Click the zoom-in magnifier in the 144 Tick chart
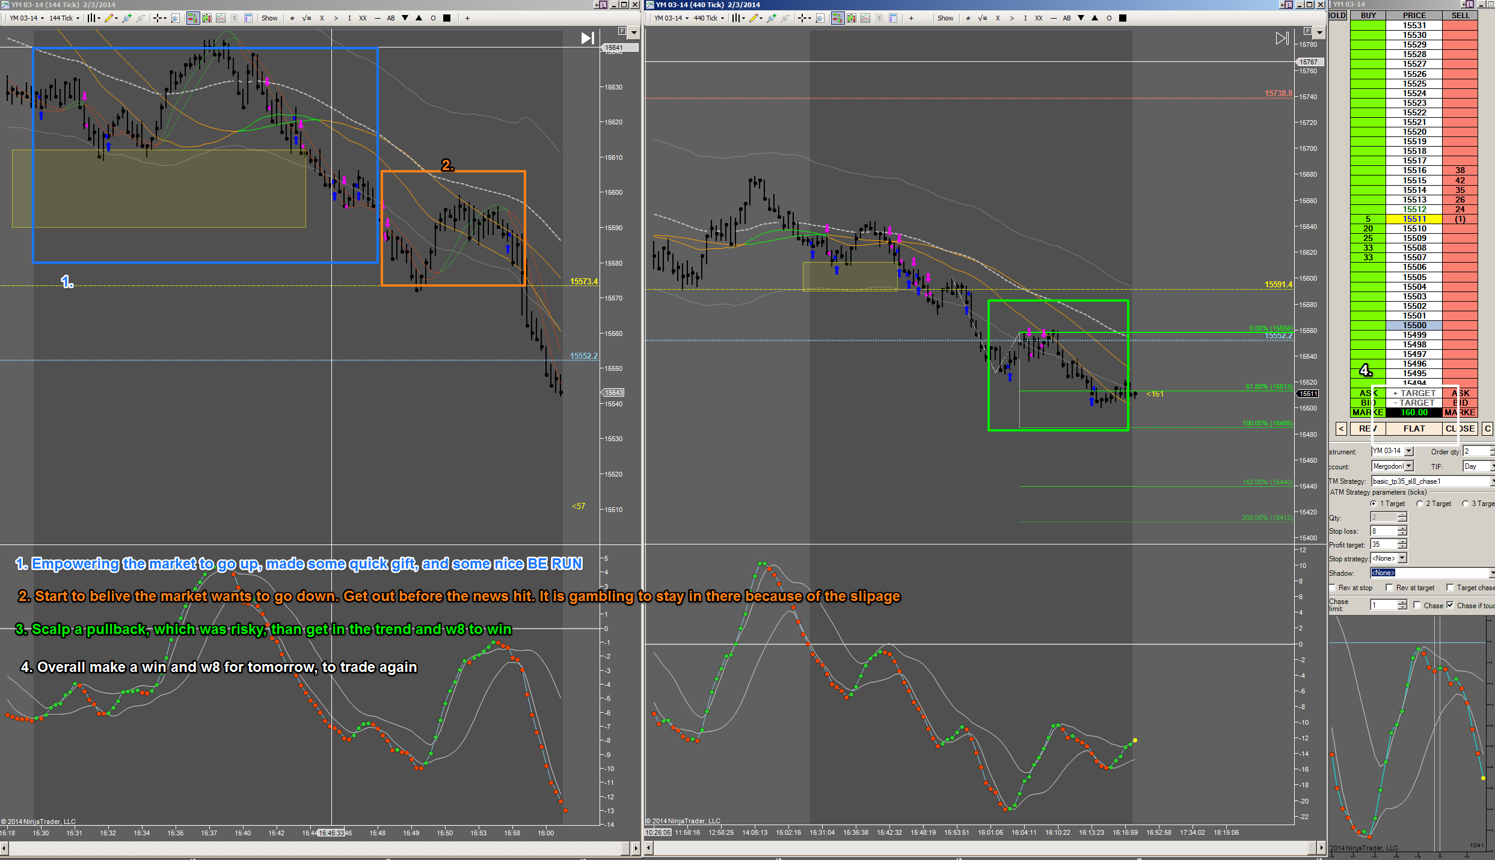The height and width of the screenshot is (860, 1495). coord(127,18)
